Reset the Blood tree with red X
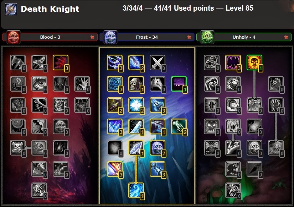 tap(92, 37)
